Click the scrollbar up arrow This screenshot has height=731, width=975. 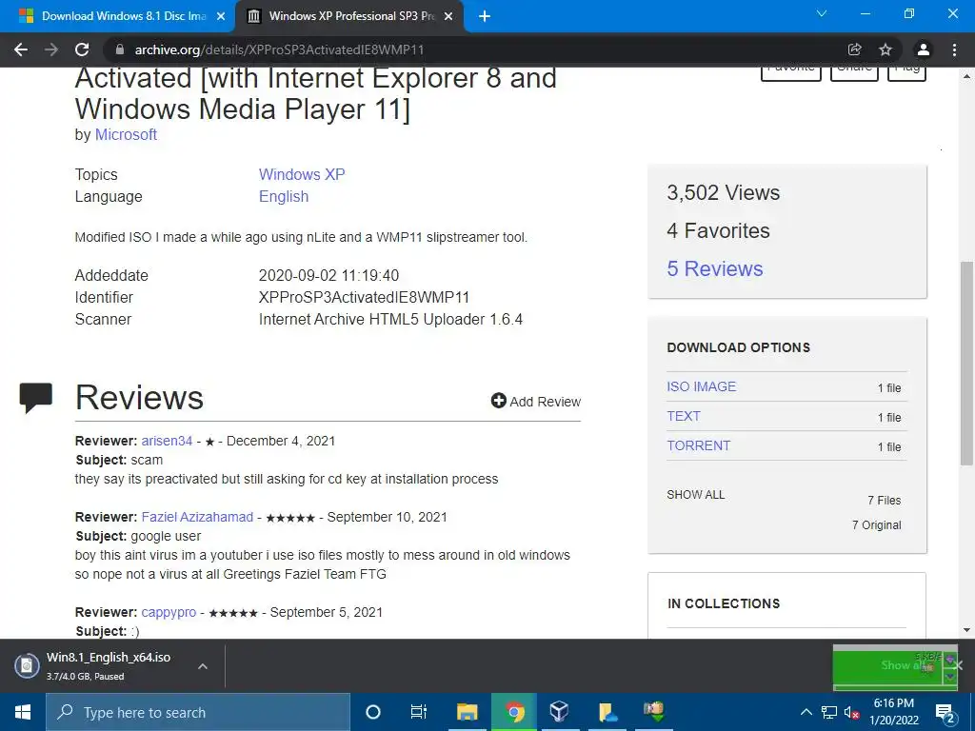click(x=966, y=76)
